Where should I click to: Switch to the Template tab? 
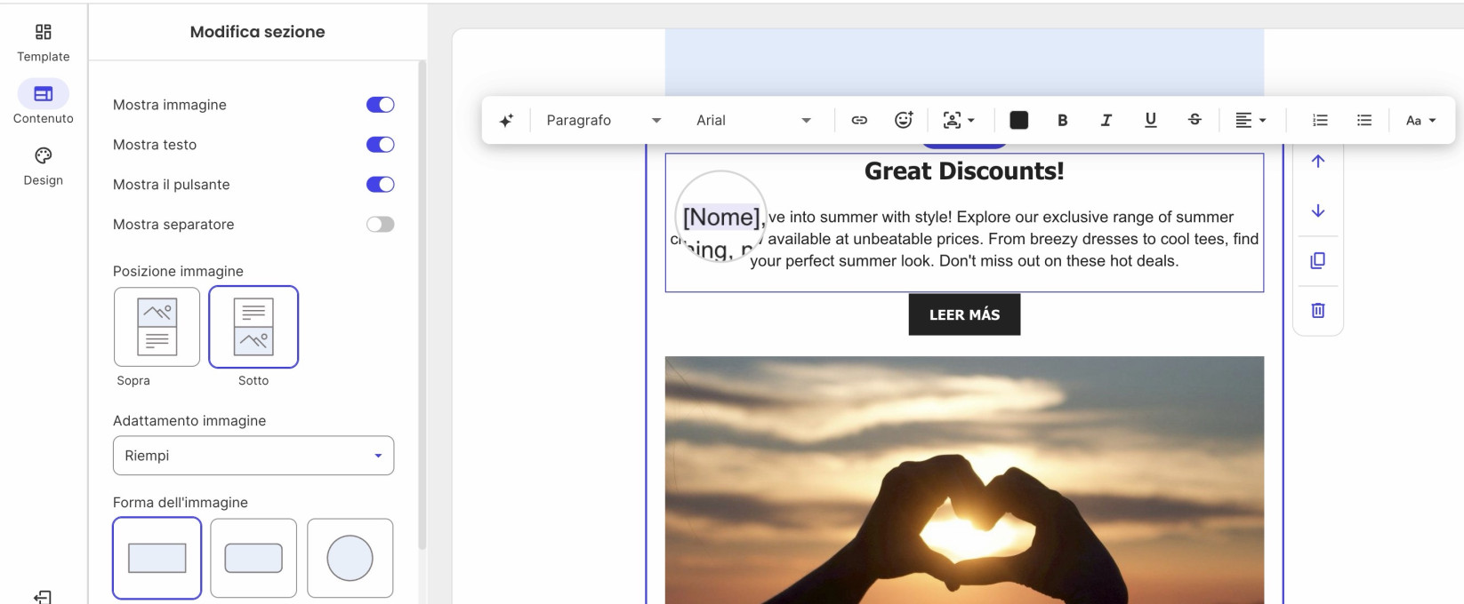(43, 43)
